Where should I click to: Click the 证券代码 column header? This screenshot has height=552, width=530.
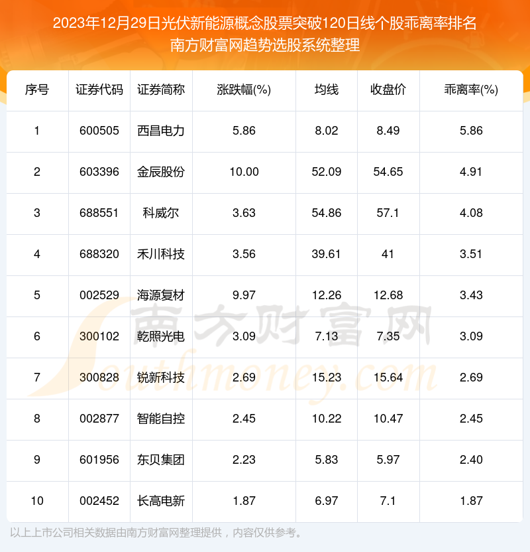pyautogui.click(x=99, y=90)
